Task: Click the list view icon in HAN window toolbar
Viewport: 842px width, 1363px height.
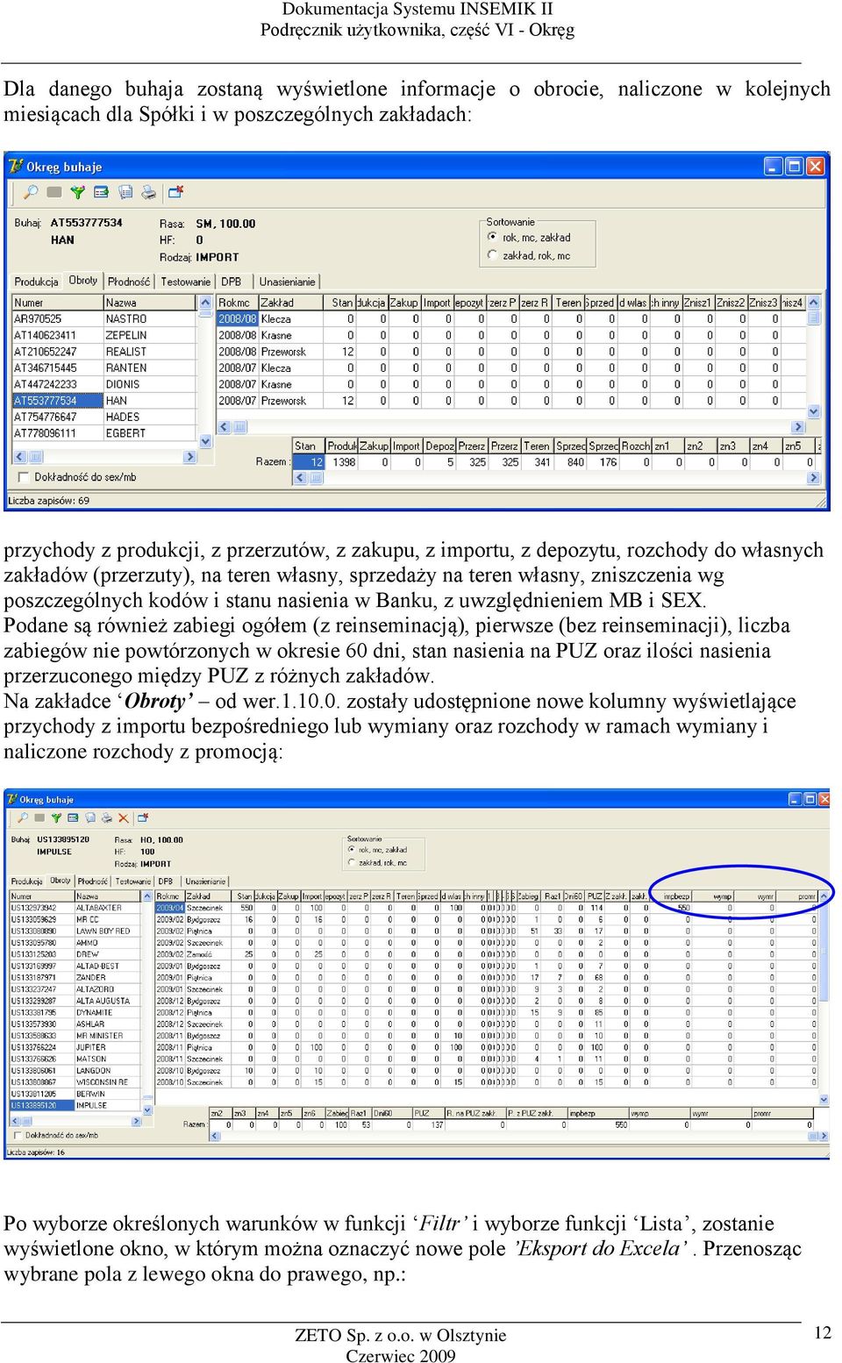Action: tap(101, 192)
